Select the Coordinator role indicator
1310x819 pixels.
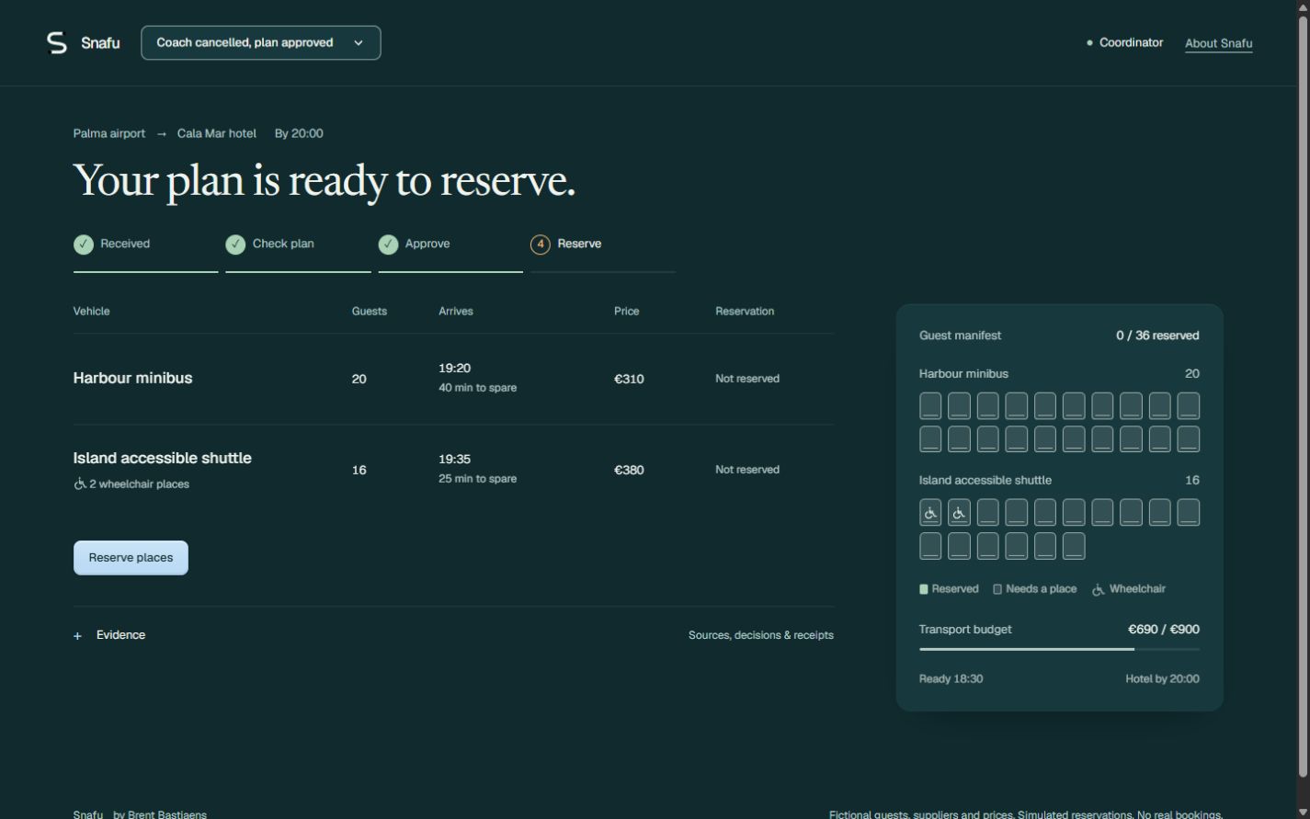coord(1124,42)
